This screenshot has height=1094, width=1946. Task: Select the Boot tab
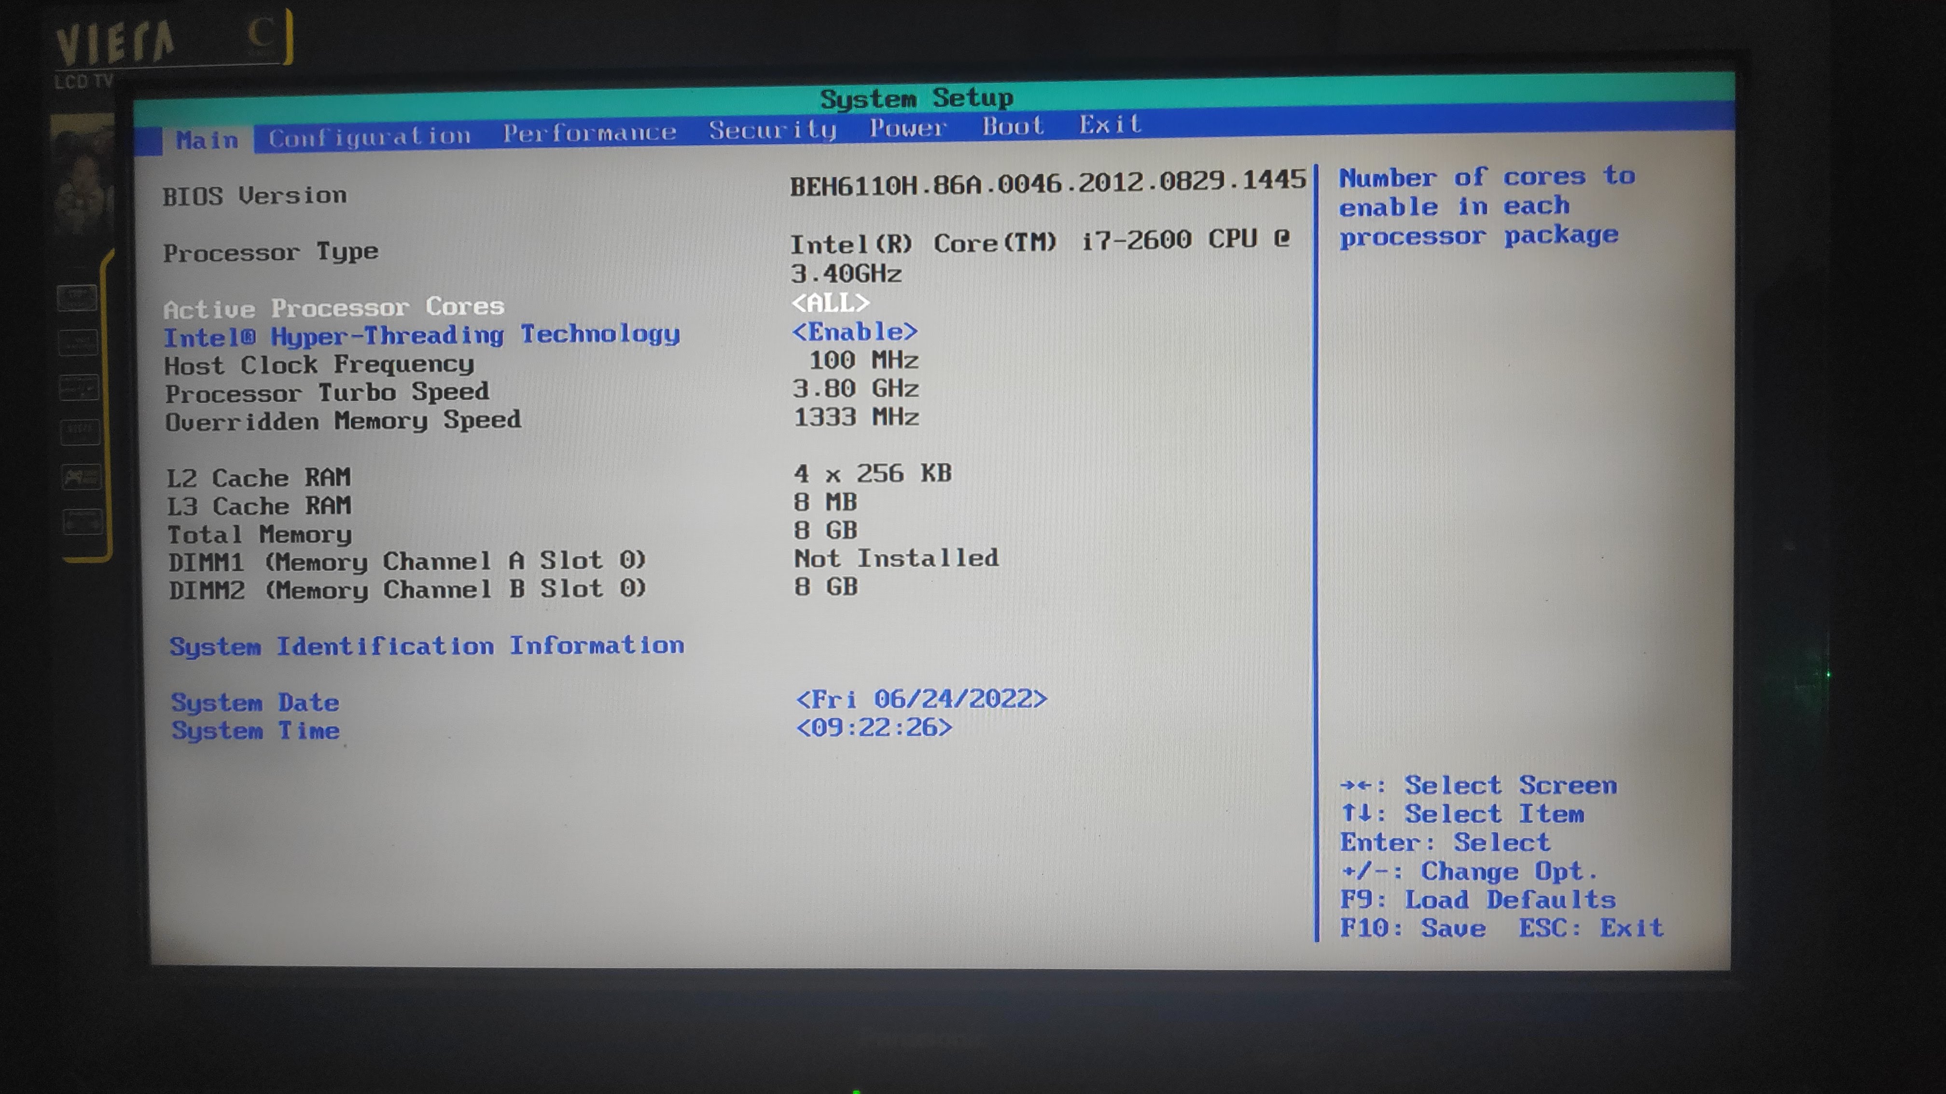[x=1012, y=126]
